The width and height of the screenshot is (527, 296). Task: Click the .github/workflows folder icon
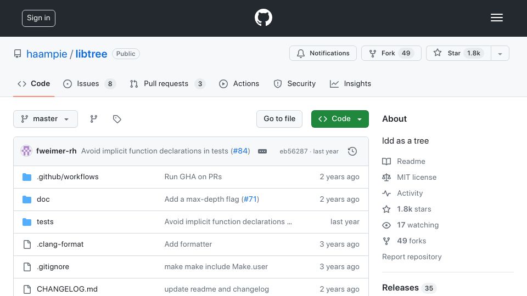tap(27, 177)
